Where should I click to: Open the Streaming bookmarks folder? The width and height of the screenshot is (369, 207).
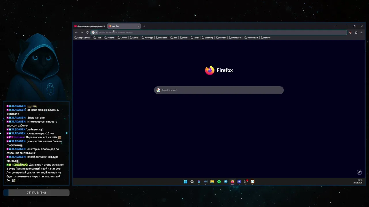[x=208, y=38]
